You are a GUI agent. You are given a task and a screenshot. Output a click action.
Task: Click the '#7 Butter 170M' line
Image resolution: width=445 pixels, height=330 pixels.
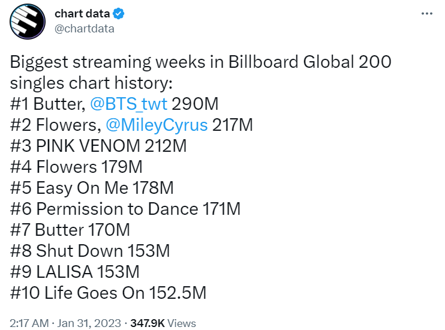click(70, 230)
